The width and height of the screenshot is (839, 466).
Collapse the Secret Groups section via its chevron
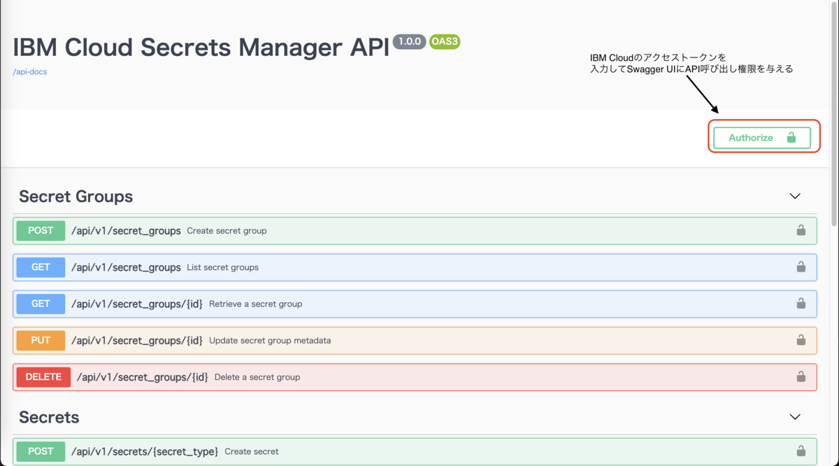(795, 197)
